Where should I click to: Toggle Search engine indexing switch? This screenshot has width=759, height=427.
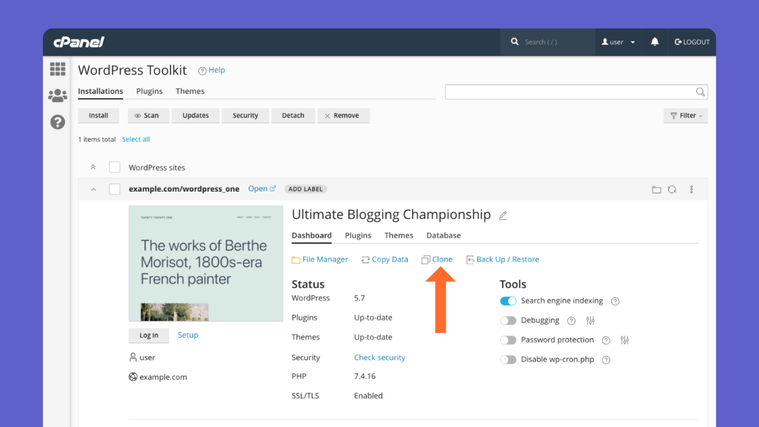[x=508, y=301]
